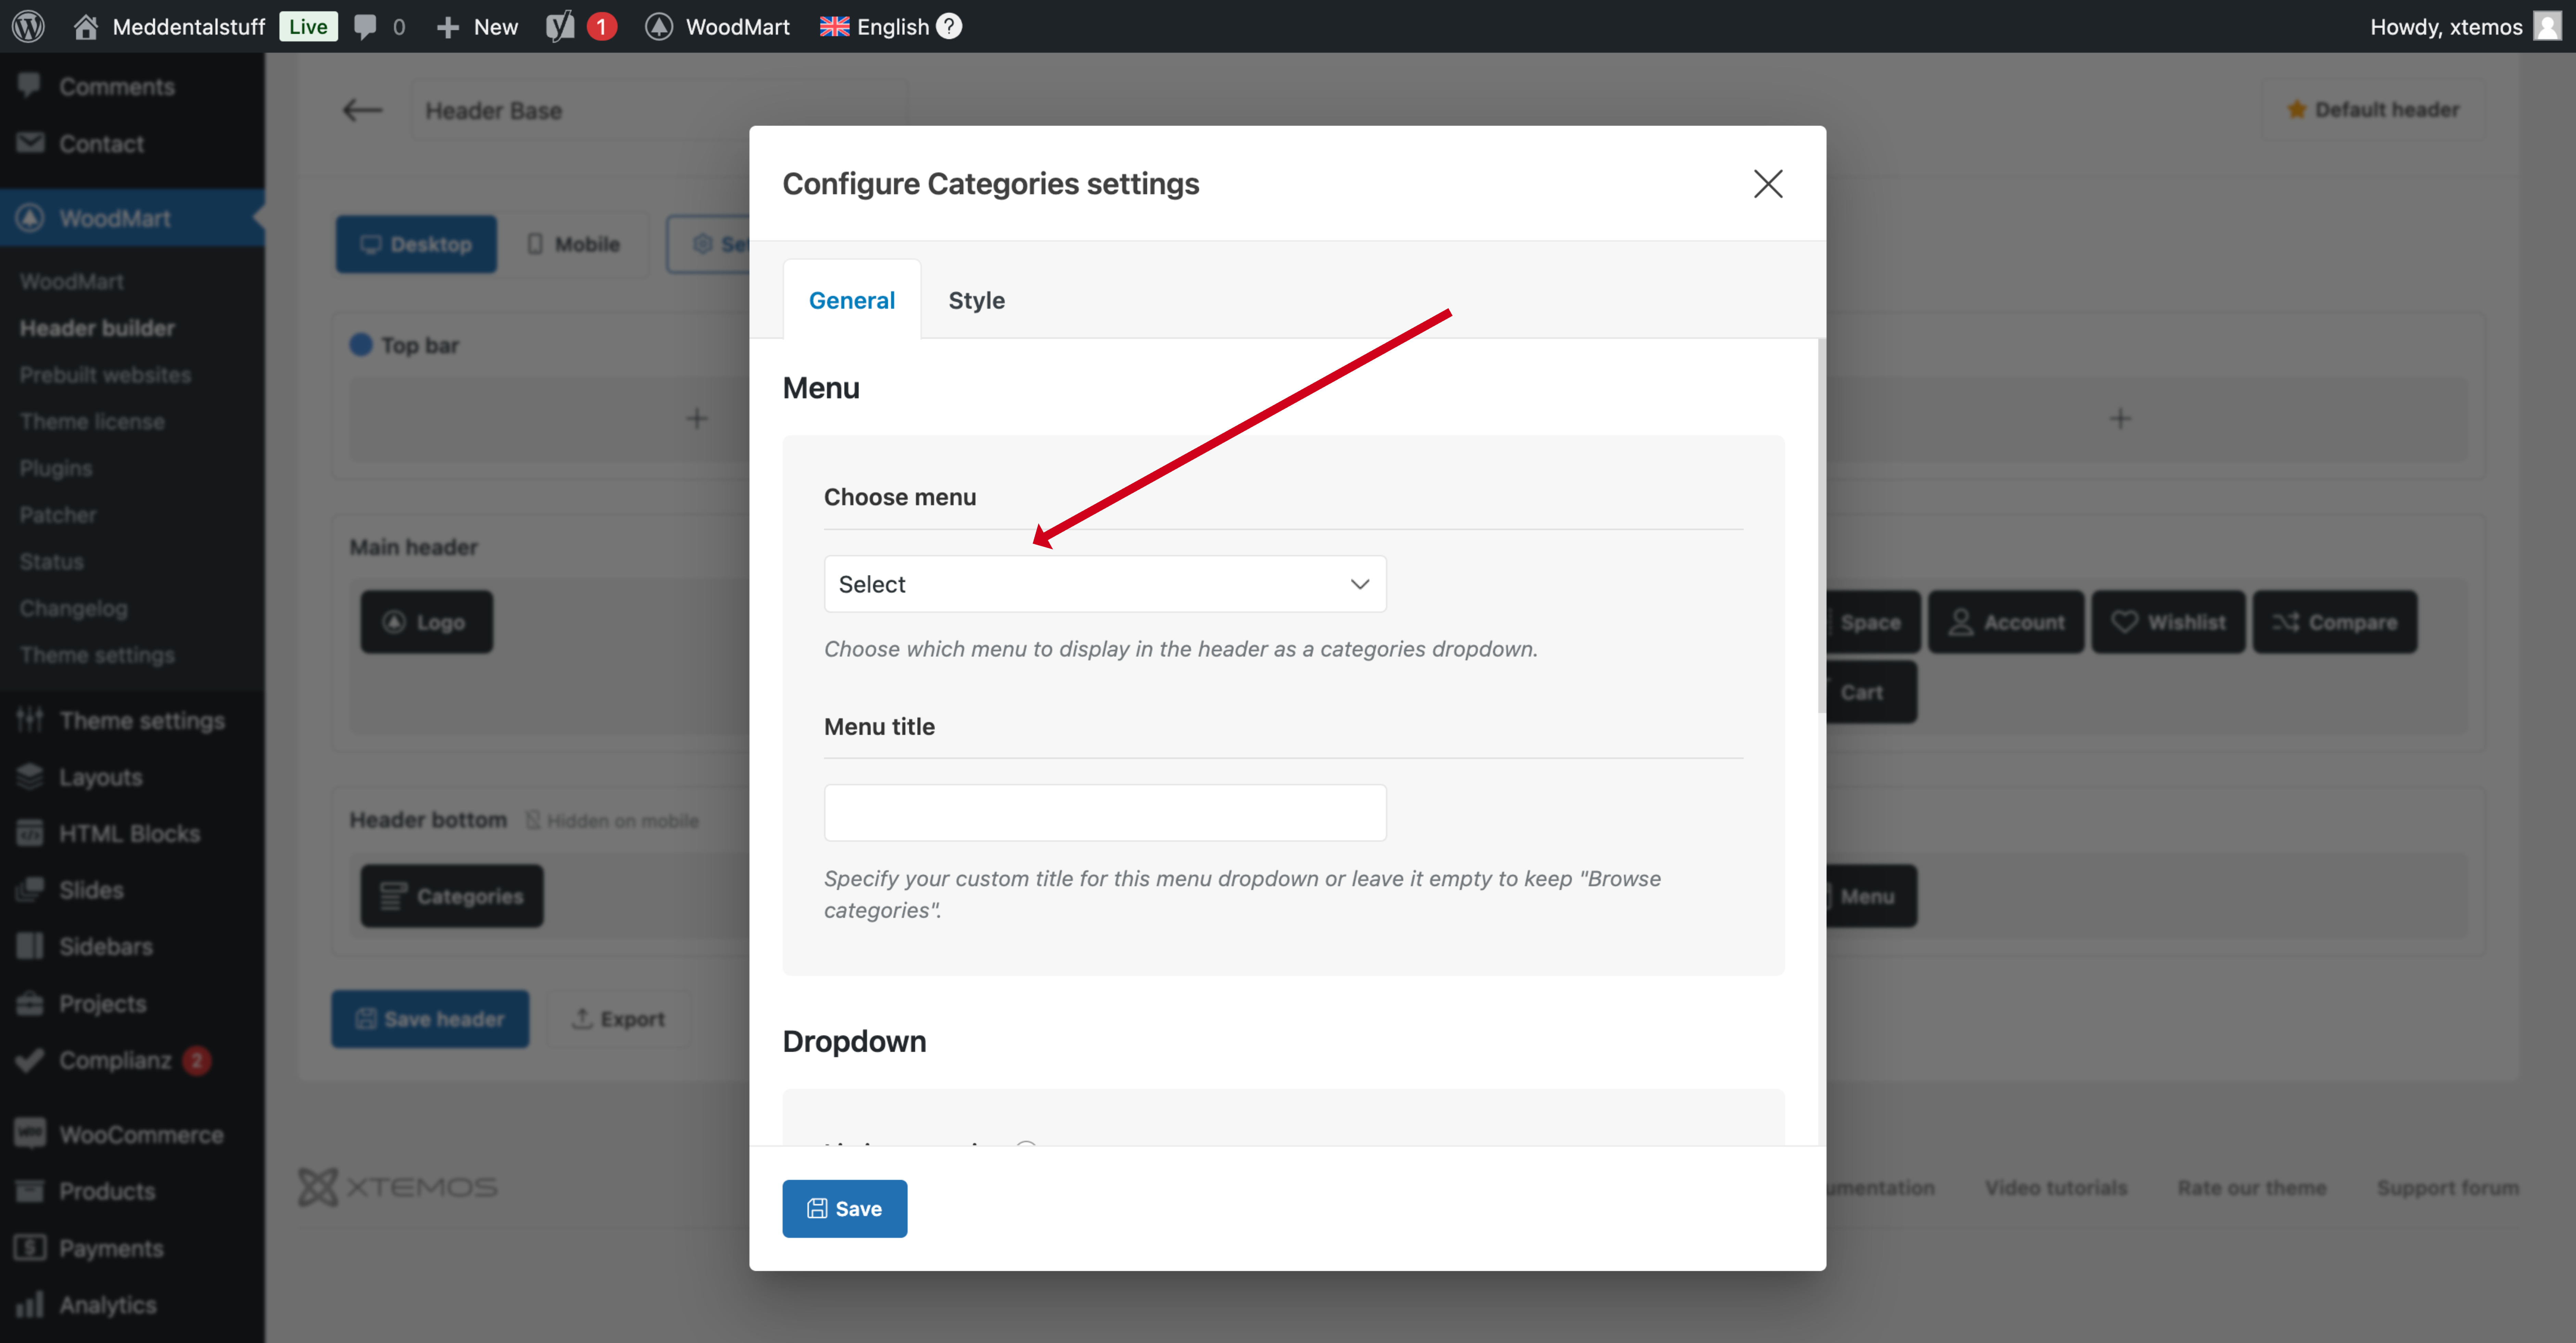Open the Choose menu Select dropdown
2576x1343 pixels.
[x=1105, y=584]
